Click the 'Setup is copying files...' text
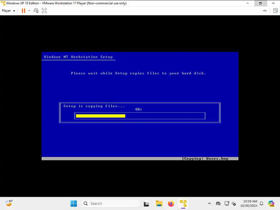 tap(94, 106)
